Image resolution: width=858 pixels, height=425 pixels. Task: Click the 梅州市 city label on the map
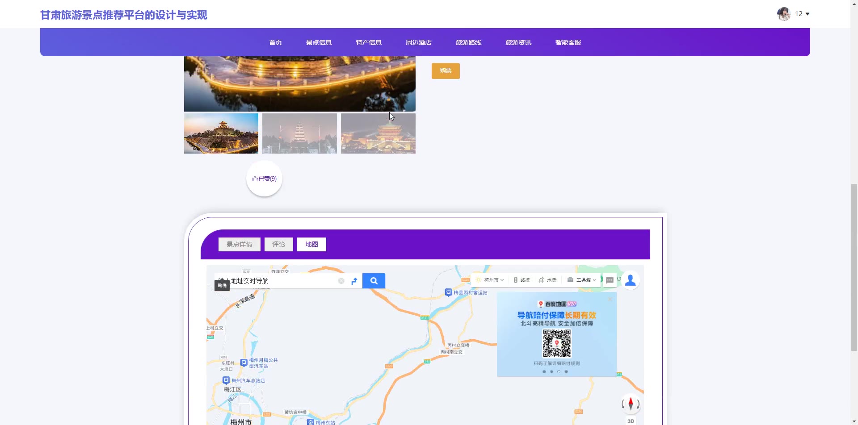point(241,421)
